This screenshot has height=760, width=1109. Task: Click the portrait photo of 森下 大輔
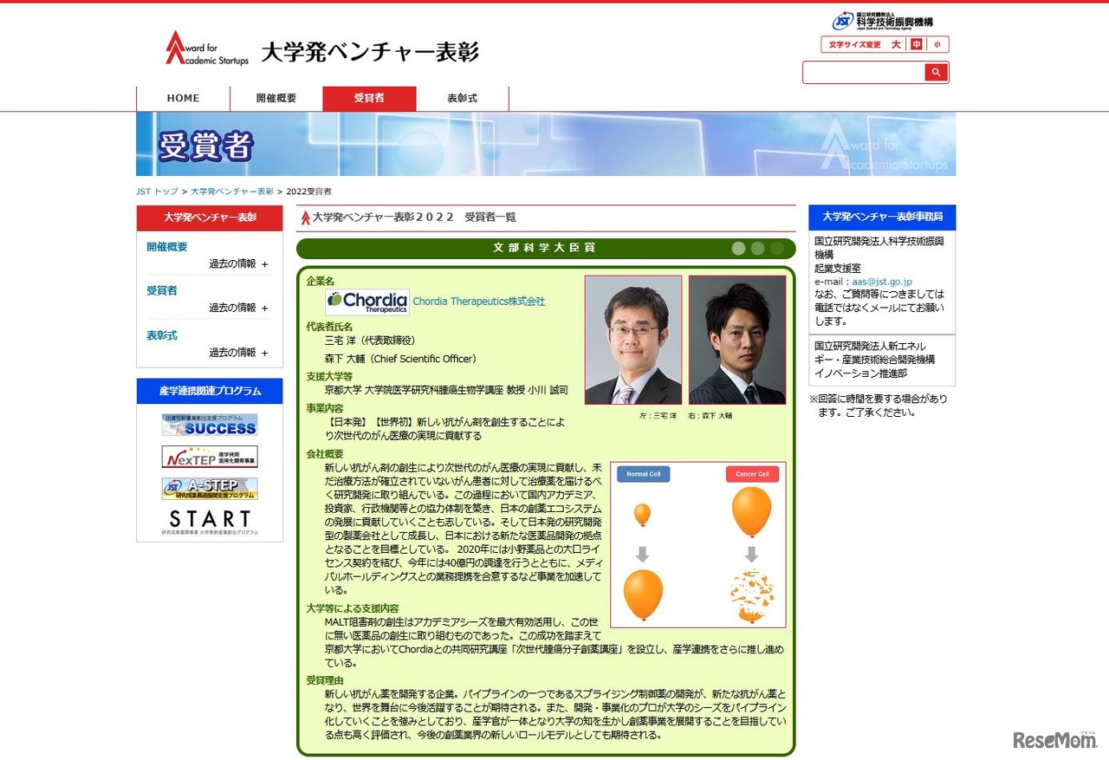tap(737, 340)
